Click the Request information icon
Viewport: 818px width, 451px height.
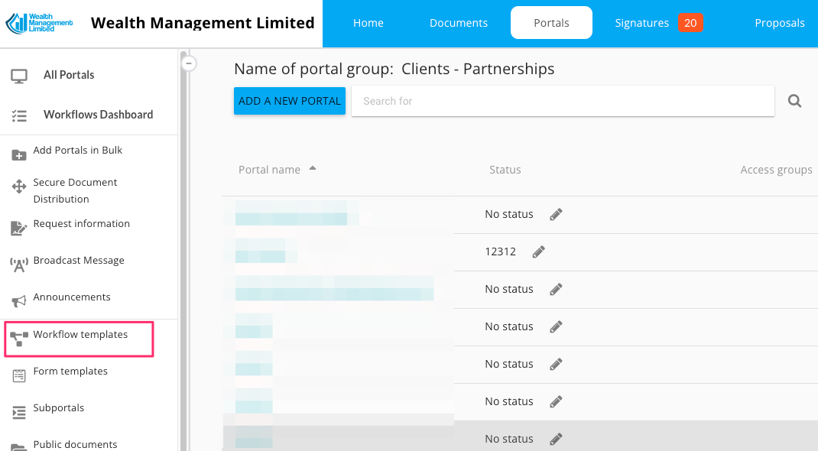tap(19, 228)
